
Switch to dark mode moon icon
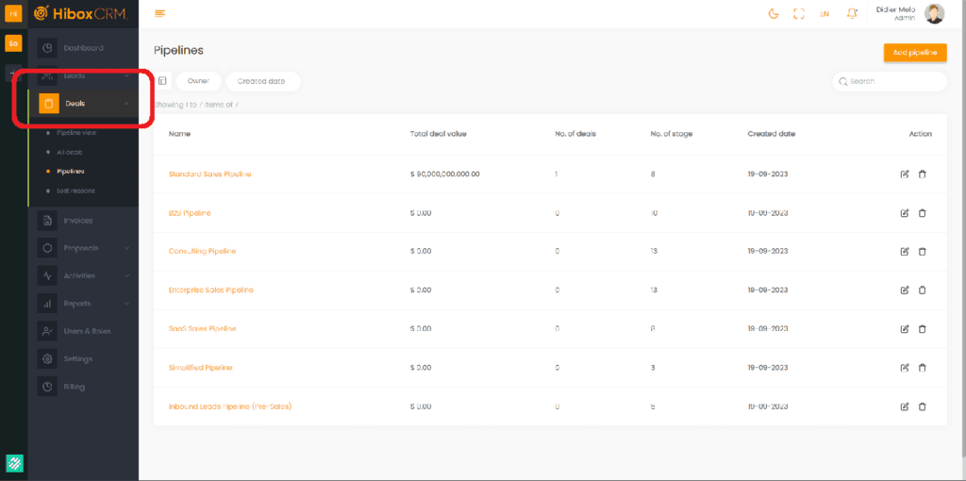pyautogui.click(x=774, y=13)
